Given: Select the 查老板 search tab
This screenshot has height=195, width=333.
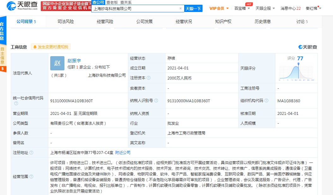Looking at the screenshot, I should 112,2.
